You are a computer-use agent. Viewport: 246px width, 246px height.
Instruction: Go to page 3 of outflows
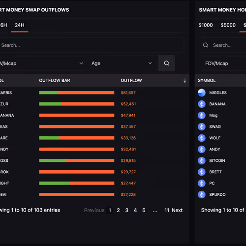click(127, 210)
